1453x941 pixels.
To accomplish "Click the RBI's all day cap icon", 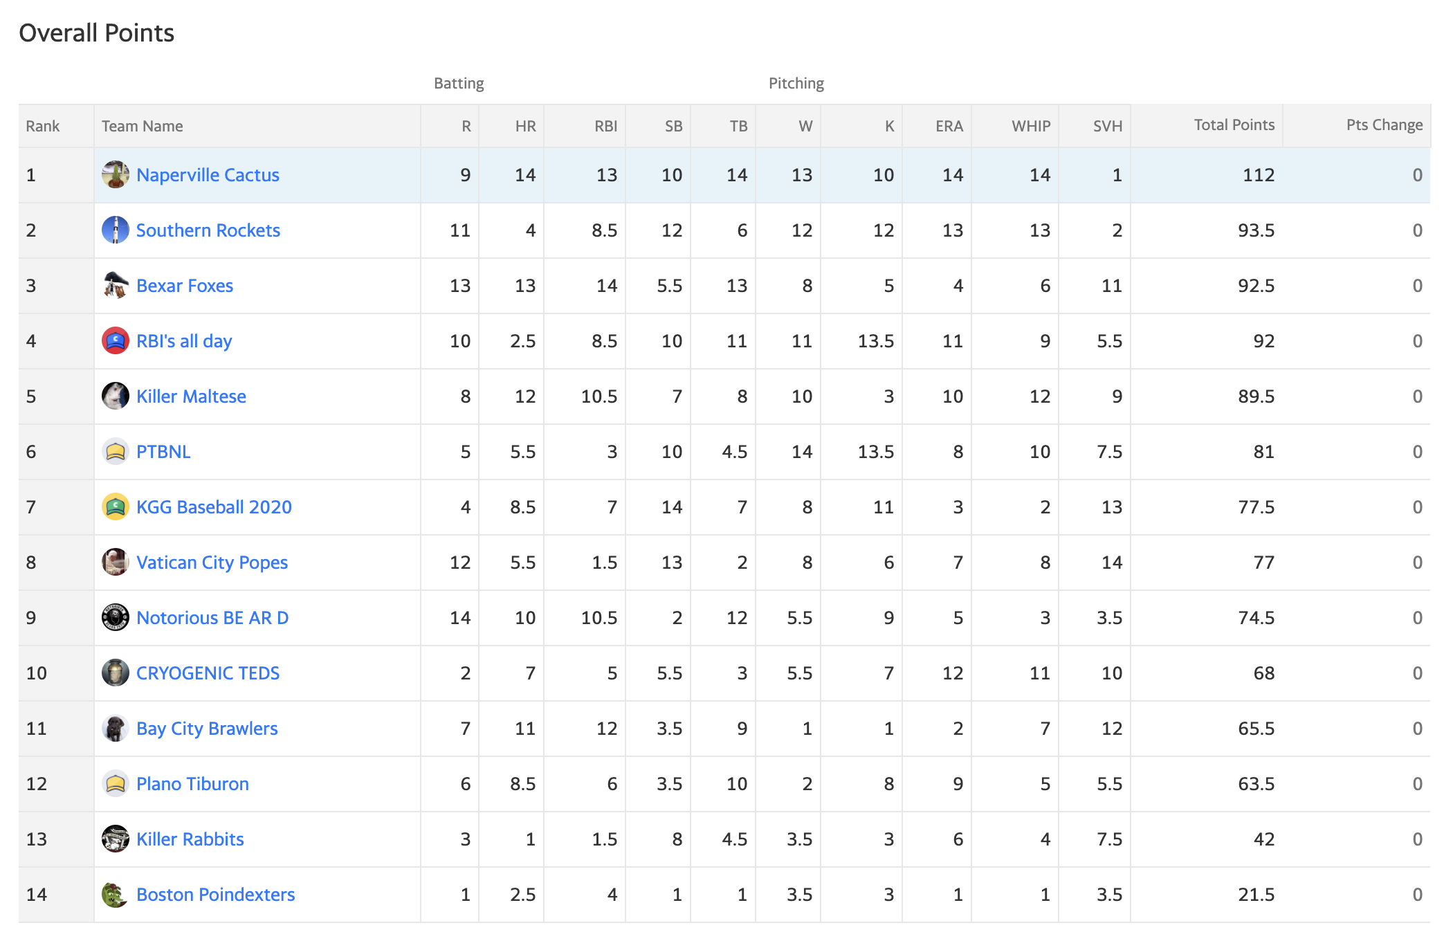I will tap(116, 340).
